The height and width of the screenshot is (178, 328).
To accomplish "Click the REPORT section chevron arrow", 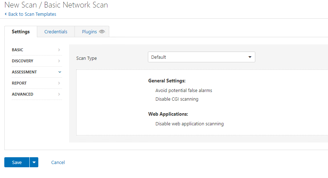I will [59, 83].
